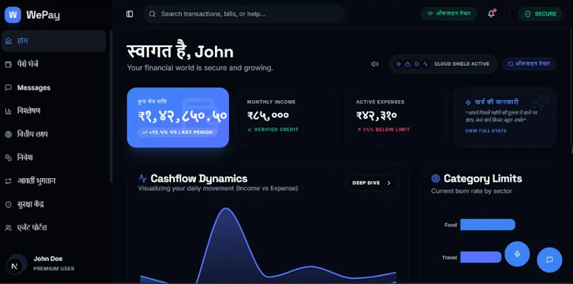Viewport: 573px width, 284px height.
Task: Click the MONTHLY INCOME card label
Action: coord(271,102)
